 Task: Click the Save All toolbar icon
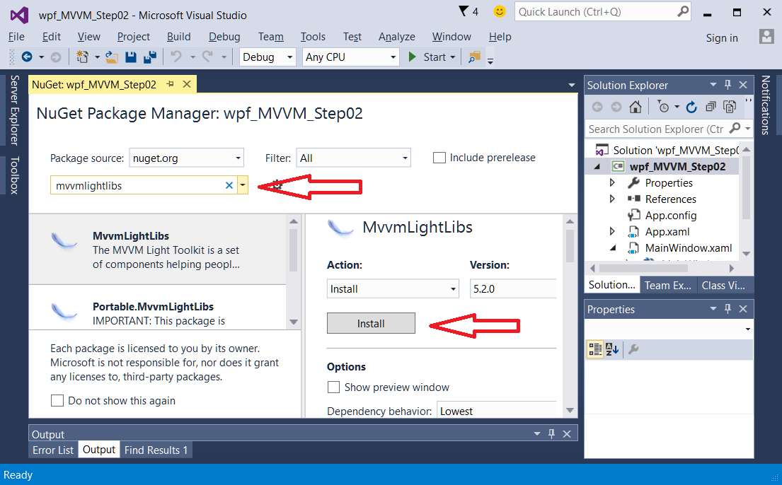coord(150,57)
